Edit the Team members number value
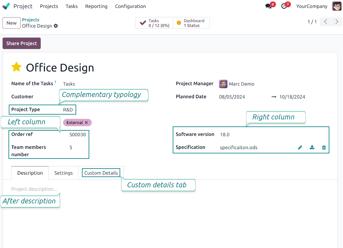Image resolution: width=343 pixels, height=248 pixels. (71, 147)
